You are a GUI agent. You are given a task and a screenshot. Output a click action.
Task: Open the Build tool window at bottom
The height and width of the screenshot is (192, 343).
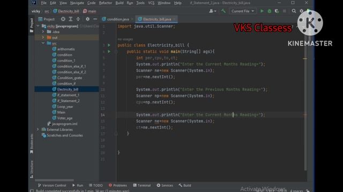pyautogui.click(x=185, y=185)
